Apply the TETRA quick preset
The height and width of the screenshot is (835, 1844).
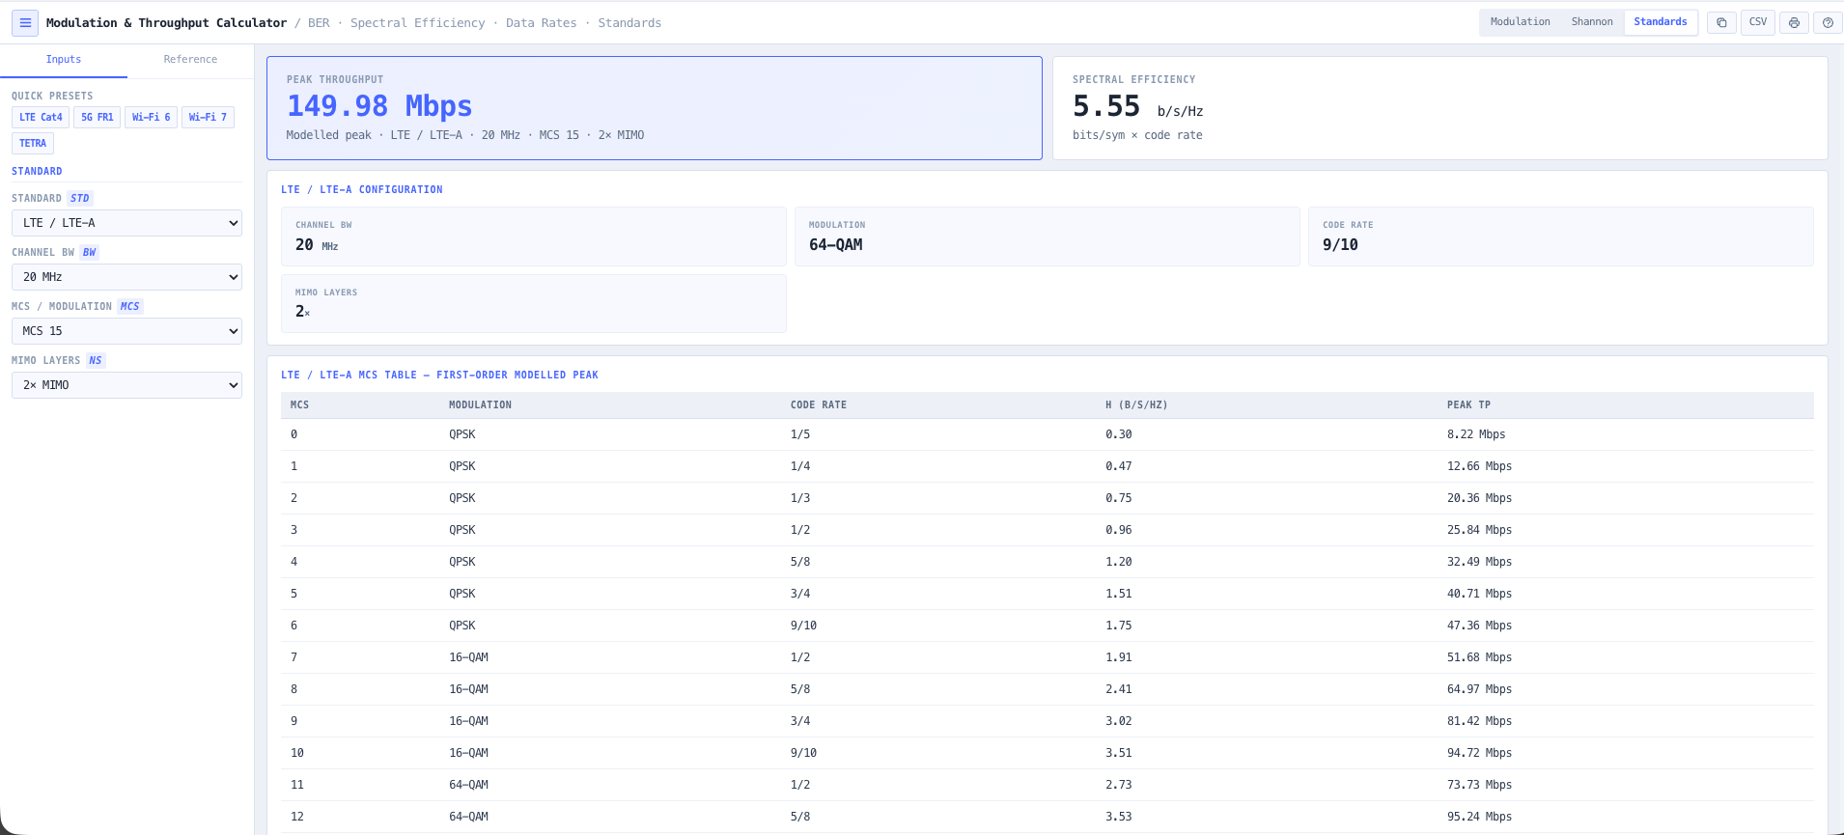point(33,144)
